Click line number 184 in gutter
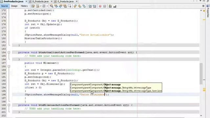Image resolution: width=210 pixels, height=118 pixels. tap(4, 52)
